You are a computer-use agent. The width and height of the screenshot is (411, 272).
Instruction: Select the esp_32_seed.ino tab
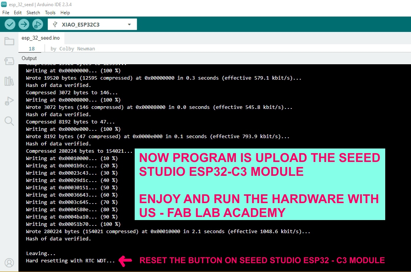[41, 38]
